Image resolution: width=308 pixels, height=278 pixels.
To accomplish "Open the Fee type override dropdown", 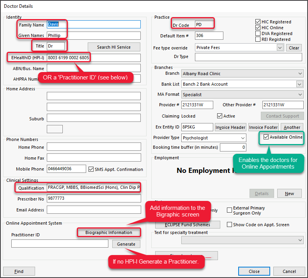I will pyautogui.click(x=280, y=48).
